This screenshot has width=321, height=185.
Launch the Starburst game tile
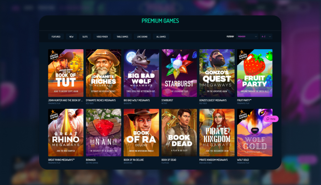(179, 73)
